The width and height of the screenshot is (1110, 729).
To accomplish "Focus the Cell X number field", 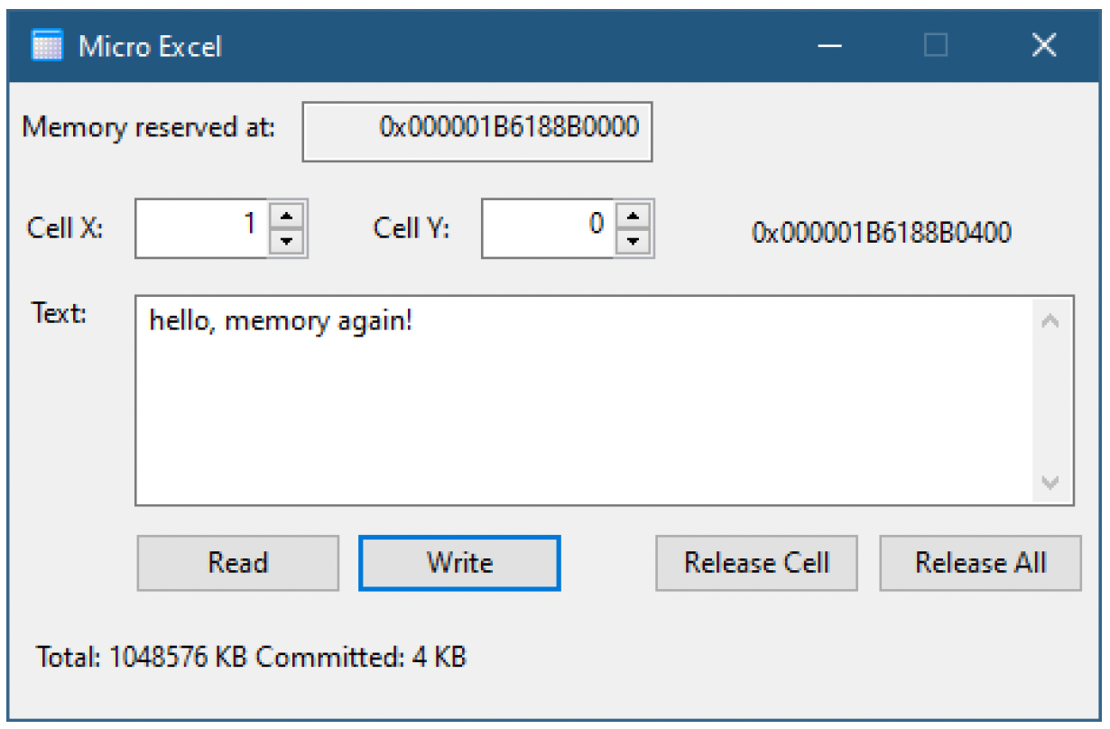I will pyautogui.click(x=202, y=228).
